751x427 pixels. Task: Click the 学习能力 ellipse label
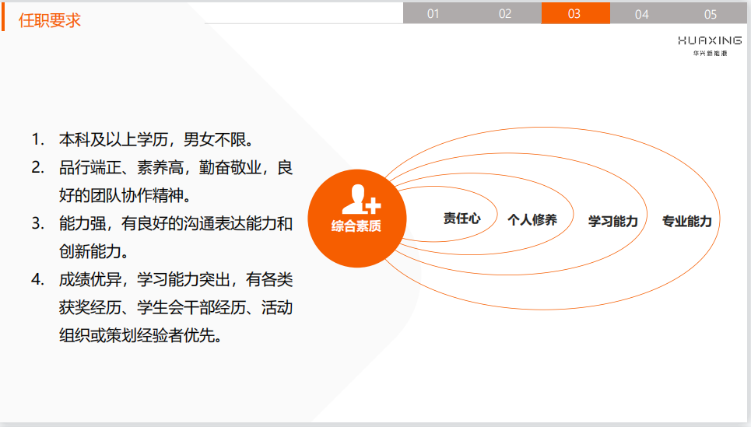pos(612,221)
